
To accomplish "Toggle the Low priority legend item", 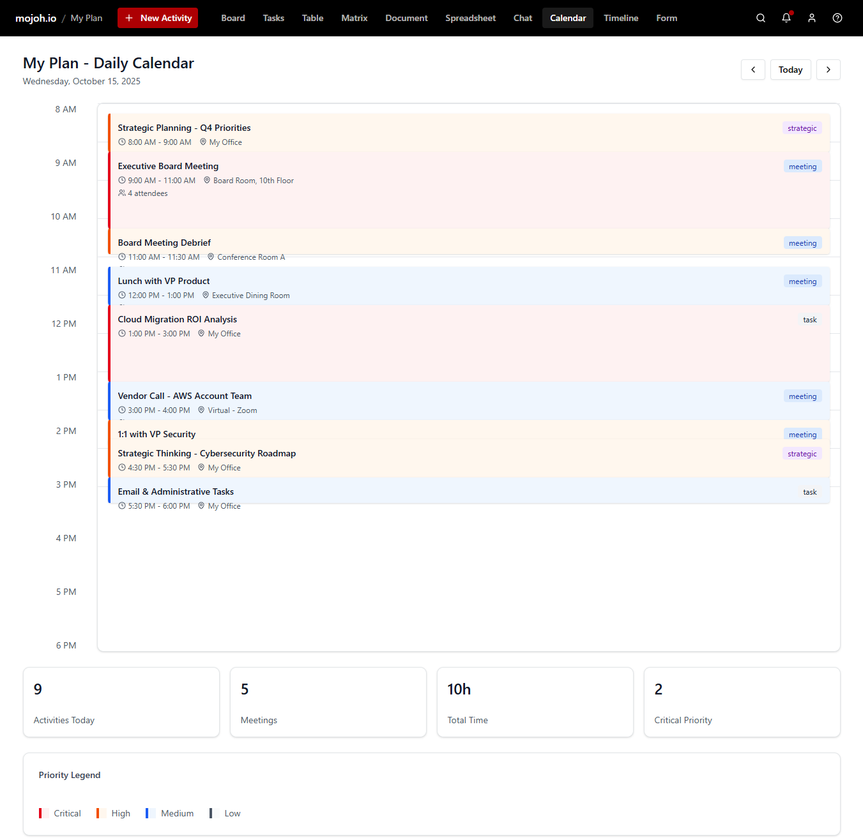I will pyautogui.click(x=225, y=813).
